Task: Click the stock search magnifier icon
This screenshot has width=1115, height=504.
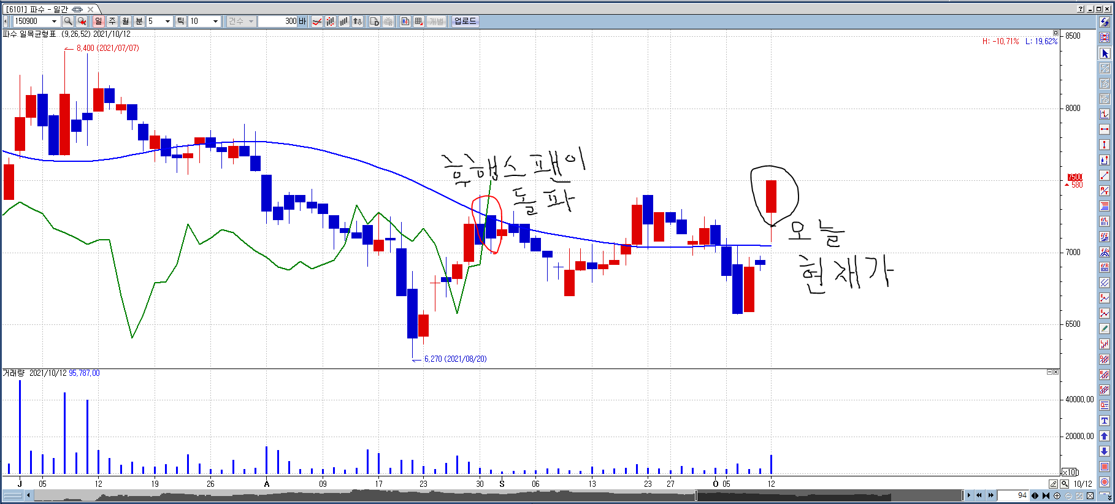Action: 68,21
